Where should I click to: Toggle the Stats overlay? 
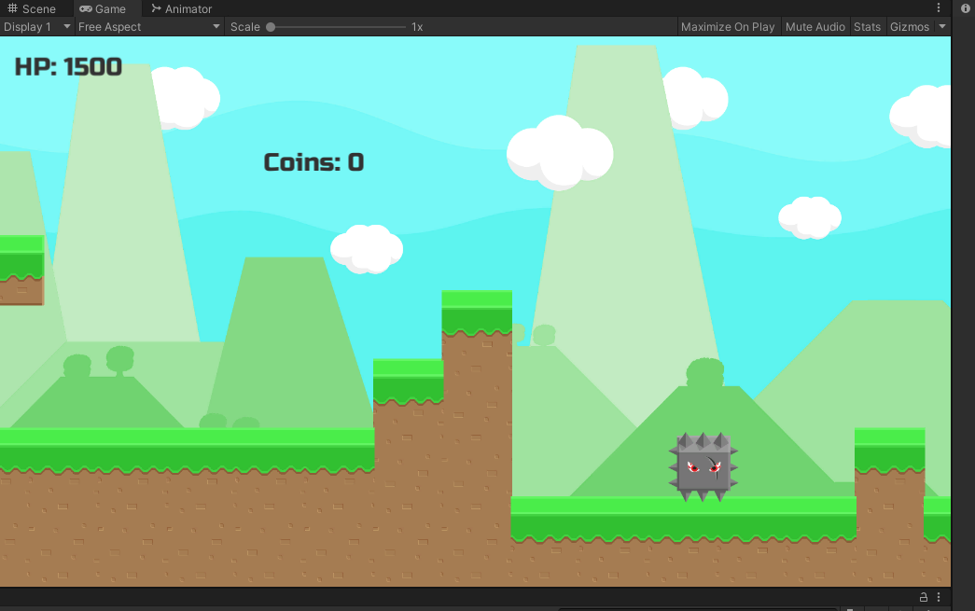click(867, 27)
